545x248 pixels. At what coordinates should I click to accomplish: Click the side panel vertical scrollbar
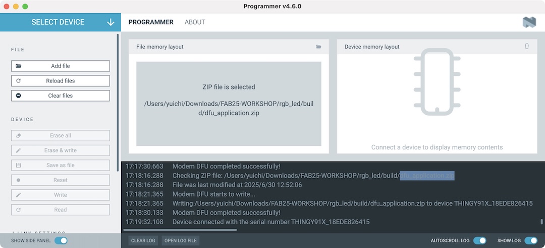pyautogui.click(x=118, y=101)
